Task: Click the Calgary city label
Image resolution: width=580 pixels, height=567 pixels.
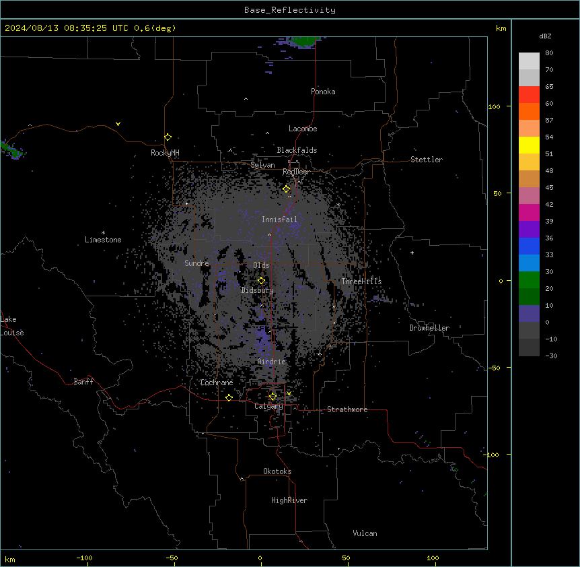Action: pyautogui.click(x=268, y=406)
